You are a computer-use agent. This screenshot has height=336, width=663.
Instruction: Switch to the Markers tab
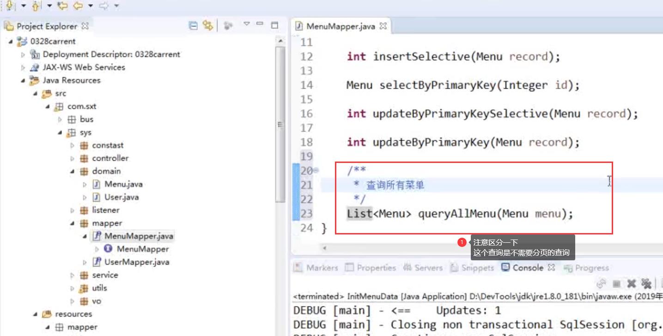[x=316, y=268]
